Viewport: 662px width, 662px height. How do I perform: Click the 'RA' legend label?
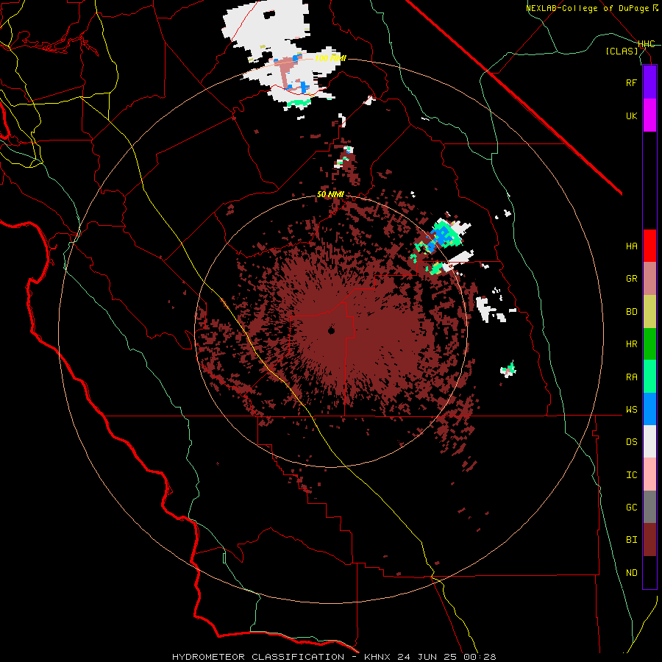coord(631,377)
